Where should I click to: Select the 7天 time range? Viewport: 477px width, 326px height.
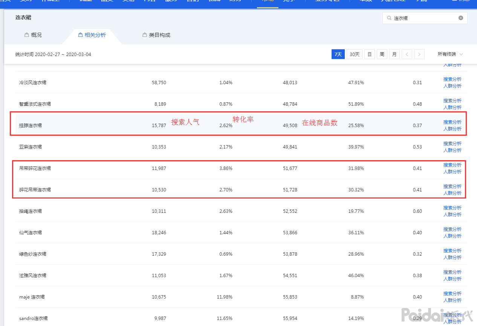pos(338,54)
